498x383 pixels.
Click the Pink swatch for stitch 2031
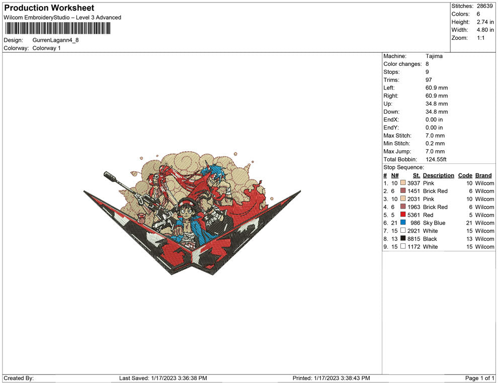(x=403, y=199)
